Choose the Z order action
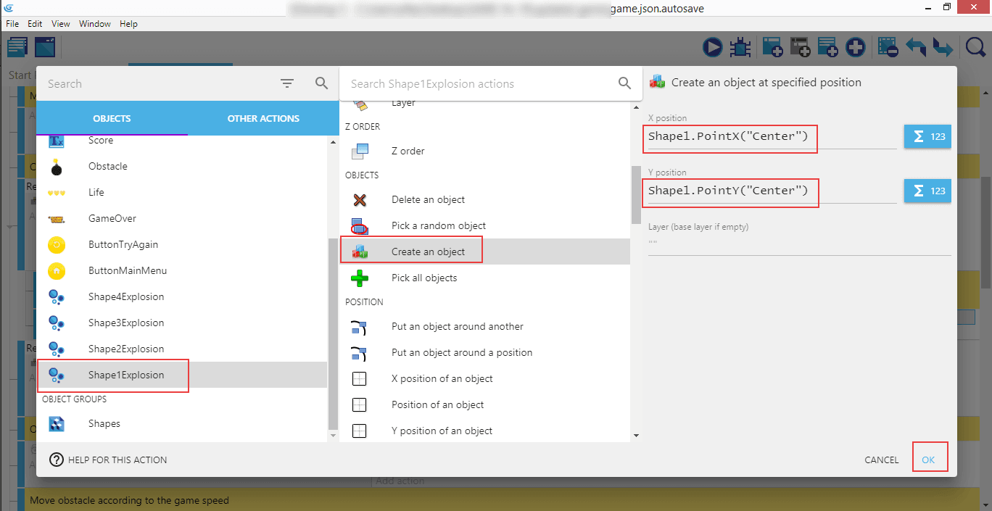 pyautogui.click(x=408, y=151)
